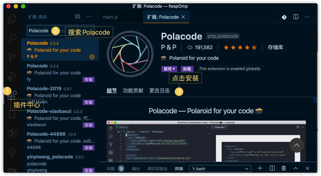Click the Polacode README preview screenshot
This screenshot has height=176, width=321.
coord(206,141)
